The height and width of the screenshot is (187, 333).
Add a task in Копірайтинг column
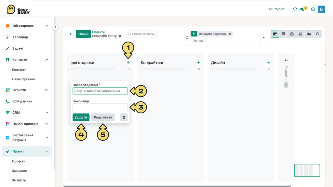coord(198,63)
